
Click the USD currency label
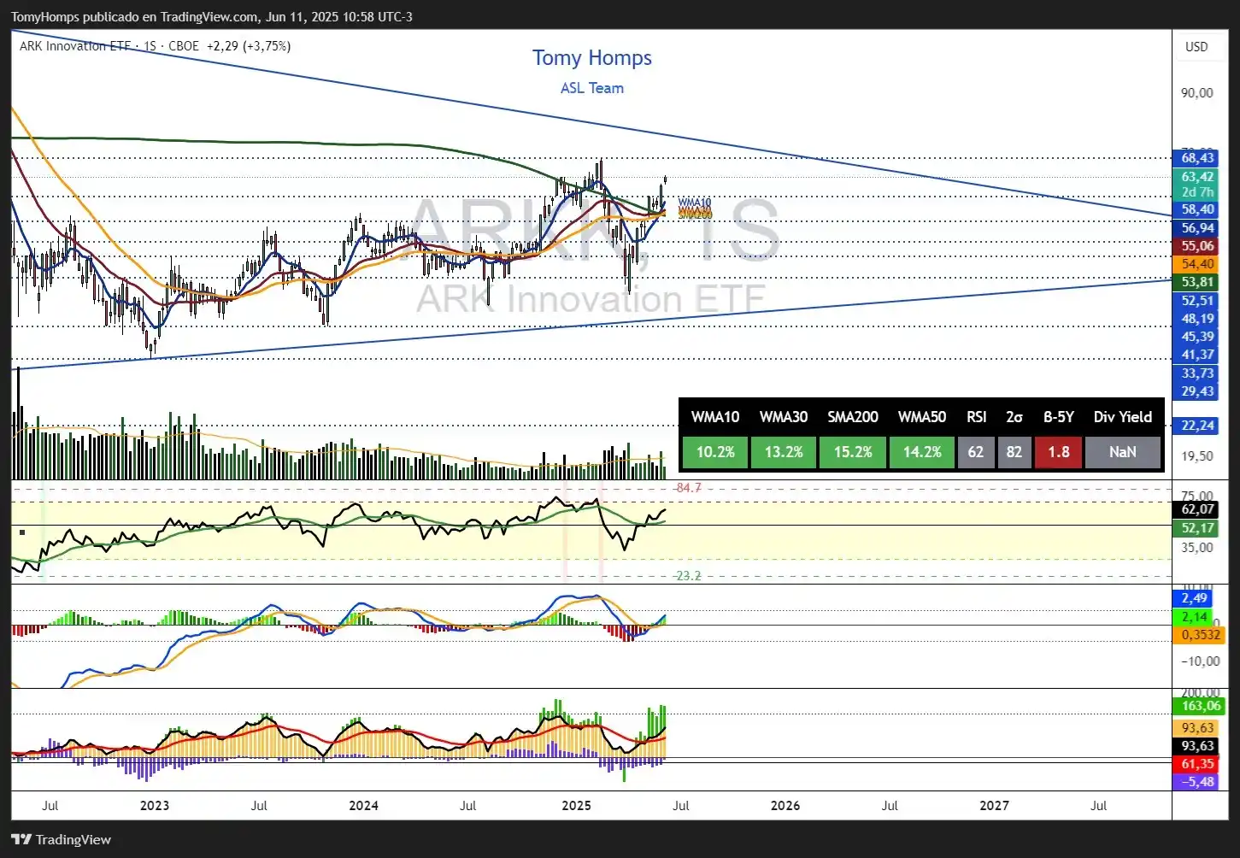[x=1196, y=47]
